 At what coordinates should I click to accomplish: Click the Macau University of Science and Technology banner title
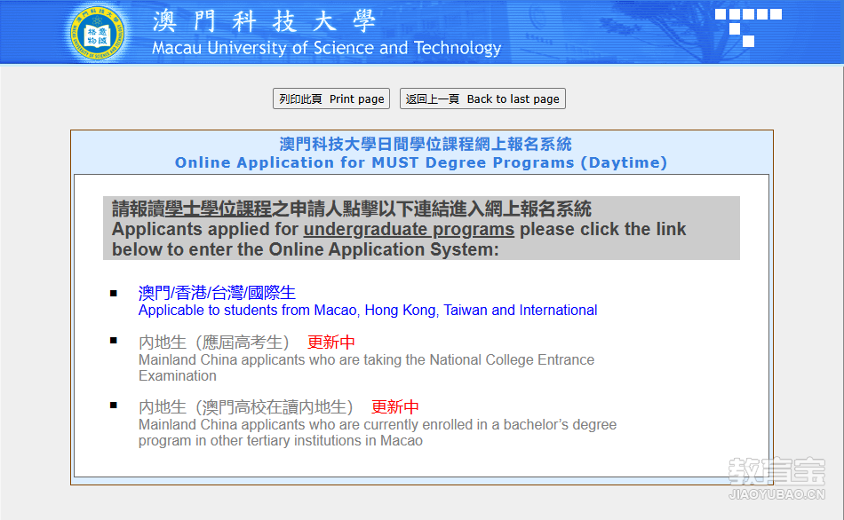(326, 48)
